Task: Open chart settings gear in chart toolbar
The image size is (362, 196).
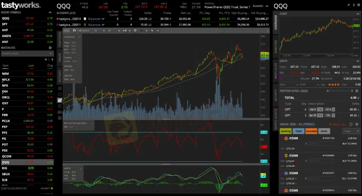Action: (x=135, y=31)
